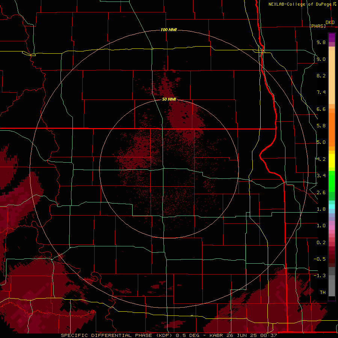Pick the gray segment beside TH

point(332,289)
